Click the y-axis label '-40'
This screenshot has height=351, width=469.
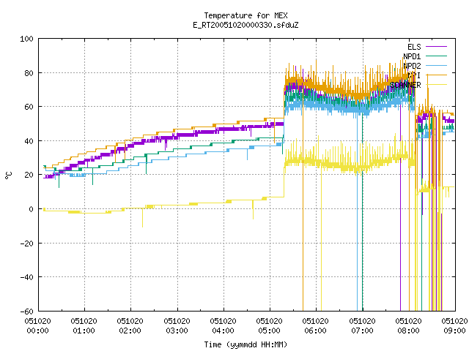coord(26,277)
